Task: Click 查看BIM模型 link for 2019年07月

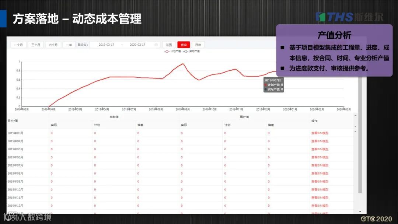Action: pyautogui.click(x=320, y=165)
